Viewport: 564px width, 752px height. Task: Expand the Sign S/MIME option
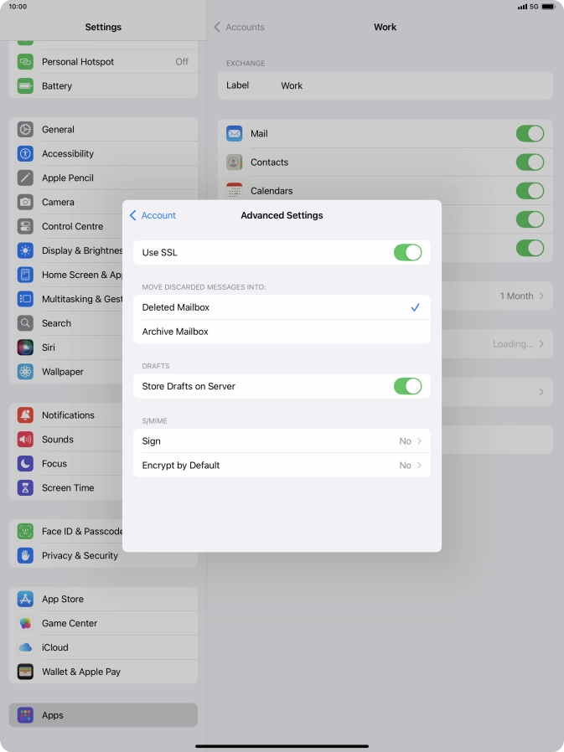tap(282, 441)
